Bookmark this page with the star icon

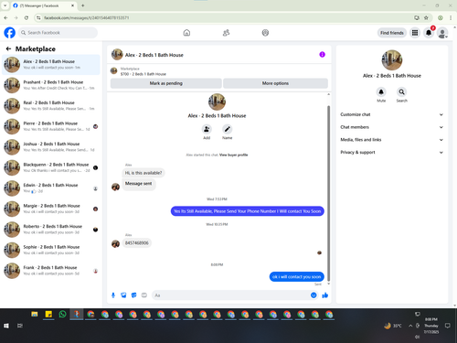click(x=426, y=18)
